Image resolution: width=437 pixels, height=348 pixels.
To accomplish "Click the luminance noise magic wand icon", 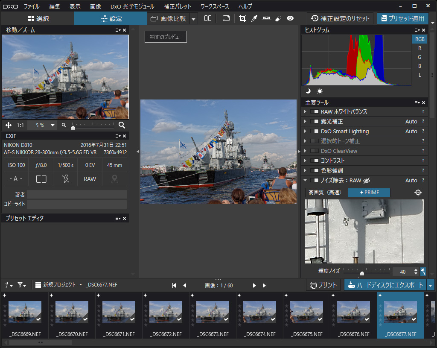I will (x=423, y=272).
